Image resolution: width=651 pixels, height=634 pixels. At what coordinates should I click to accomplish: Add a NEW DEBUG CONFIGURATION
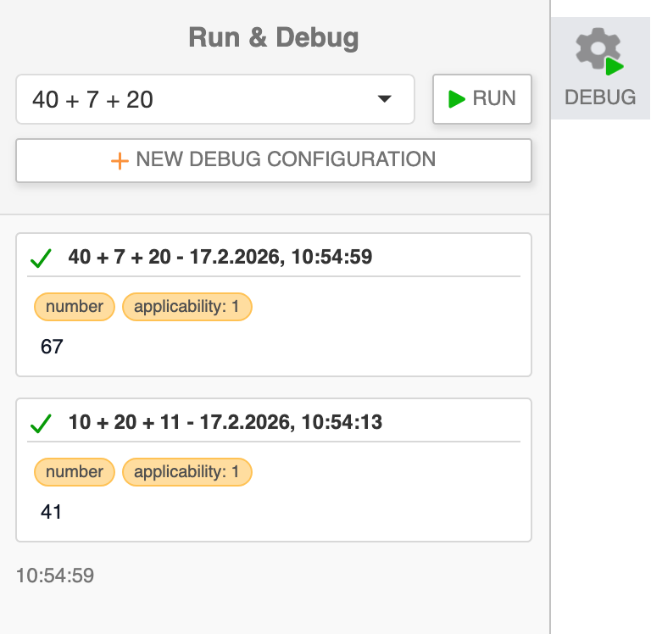click(x=274, y=160)
